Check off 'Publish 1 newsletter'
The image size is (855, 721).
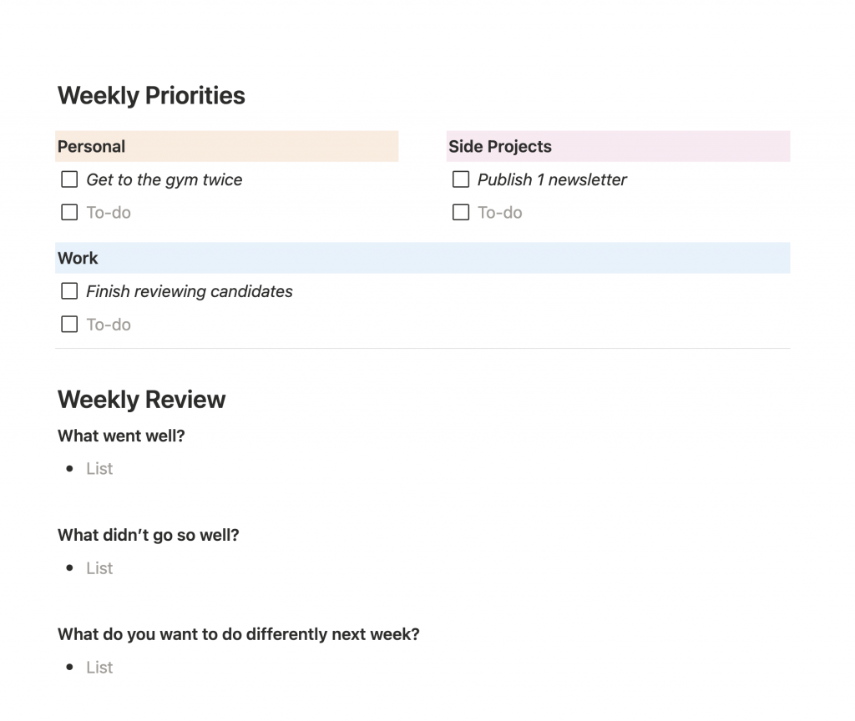click(x=461, y=179)
